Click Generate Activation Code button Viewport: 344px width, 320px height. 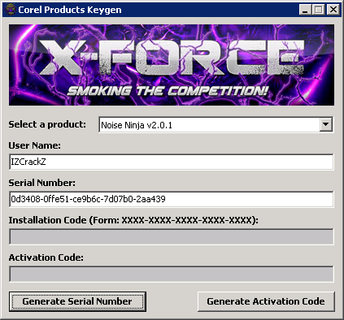point(266,301)
